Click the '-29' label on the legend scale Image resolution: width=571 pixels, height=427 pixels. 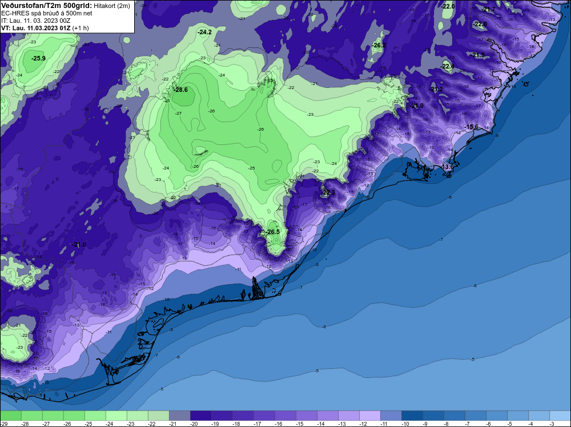(x=3, y=424)
